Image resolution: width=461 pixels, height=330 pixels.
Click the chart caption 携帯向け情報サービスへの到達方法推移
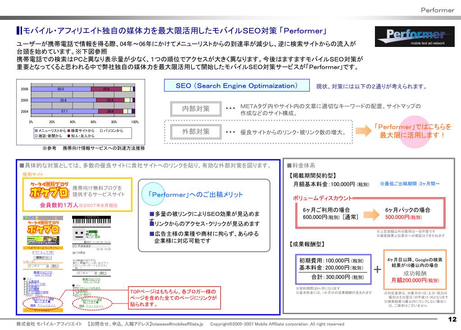[x=104, y=148]
